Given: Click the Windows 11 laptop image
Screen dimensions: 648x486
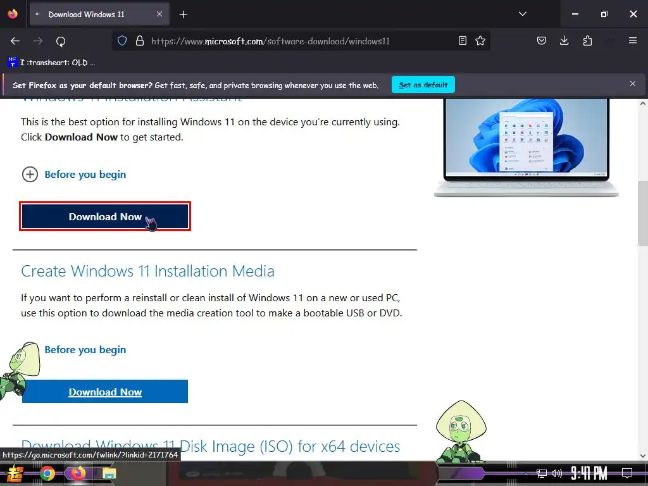Looking at the screenshot, I should pos(526,147).
